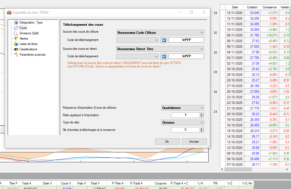This screenshot has width=291, height=189.
Task: Click blue arrow beside direct code field
Action: [x=164, y=56]
